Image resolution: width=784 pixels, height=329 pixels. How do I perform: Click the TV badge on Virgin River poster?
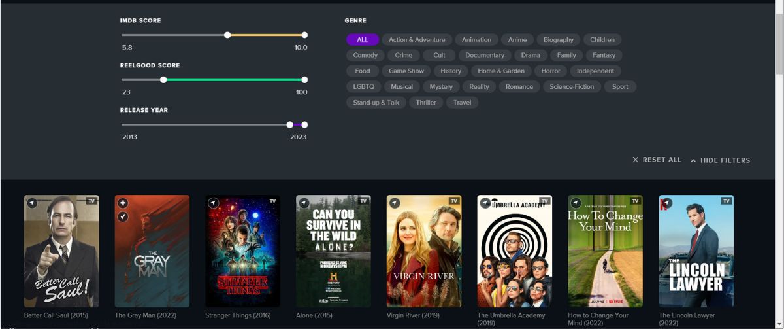(x=453, y=201)
